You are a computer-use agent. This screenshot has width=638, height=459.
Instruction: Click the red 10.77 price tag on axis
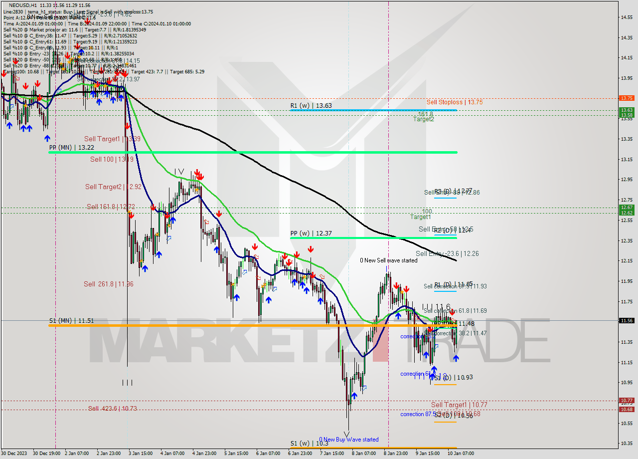coord(626,400)
